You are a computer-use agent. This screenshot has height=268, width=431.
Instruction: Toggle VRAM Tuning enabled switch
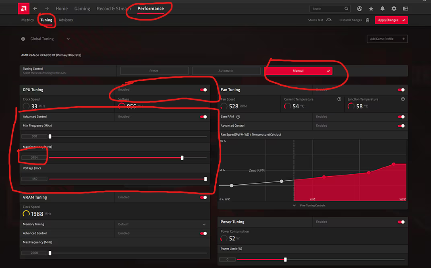(203, 198)
